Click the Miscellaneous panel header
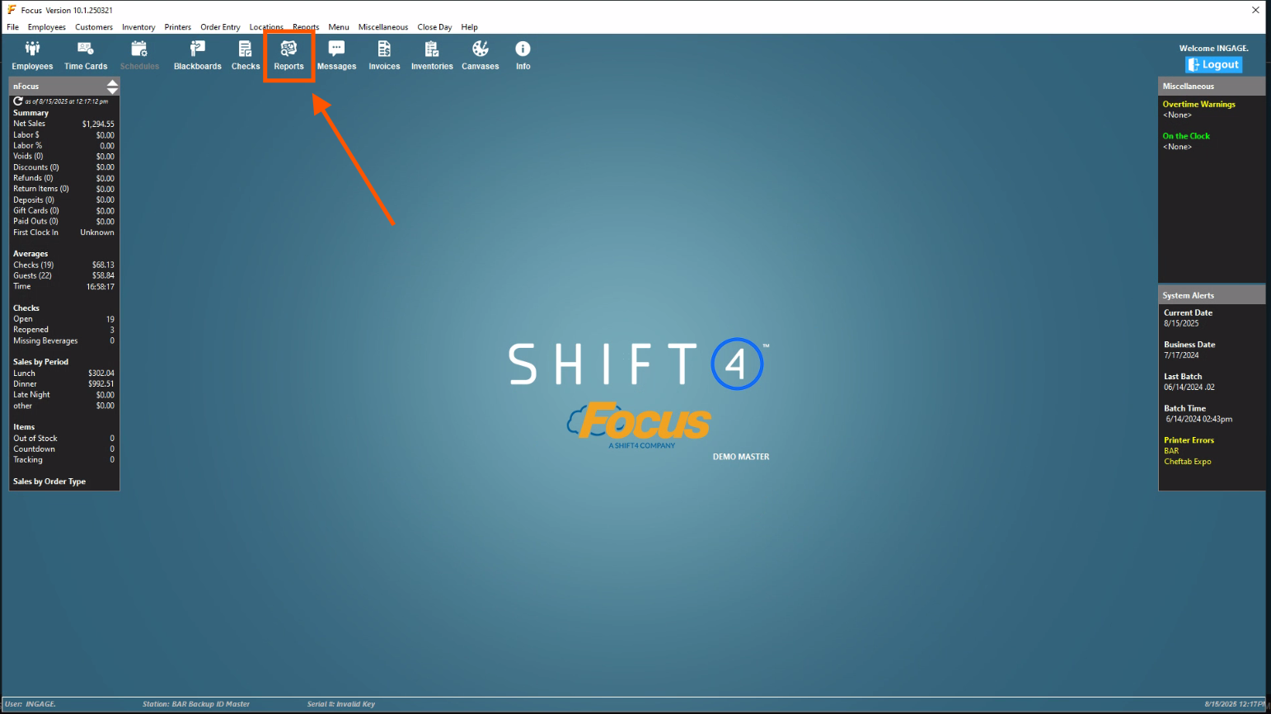This screenshot has width=1271, height=714. click(x=1212, y=86)
